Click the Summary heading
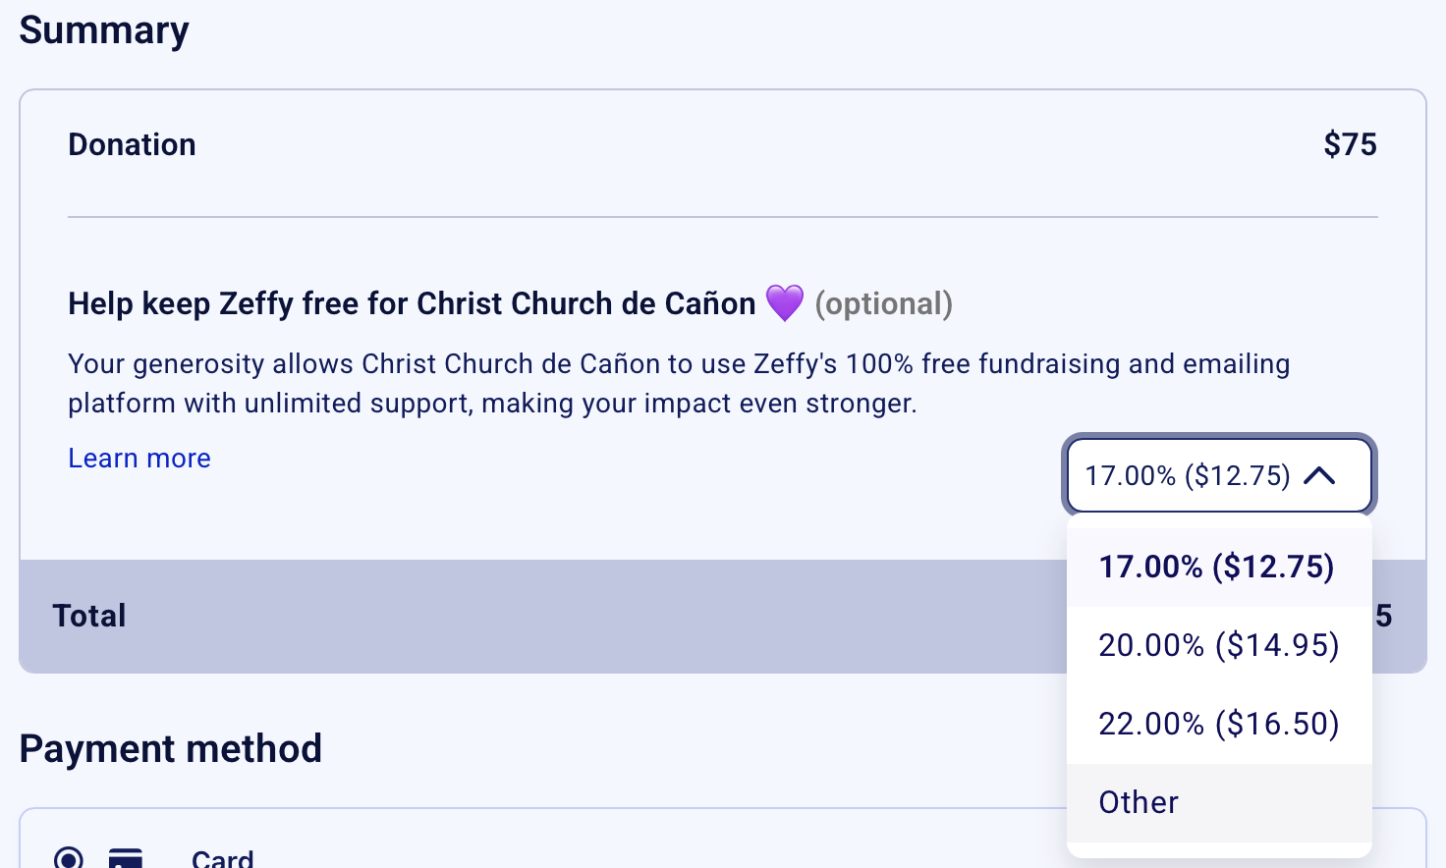Viewport: 1446px width, 868px height. pyautogui.click(x=104, y=30)
